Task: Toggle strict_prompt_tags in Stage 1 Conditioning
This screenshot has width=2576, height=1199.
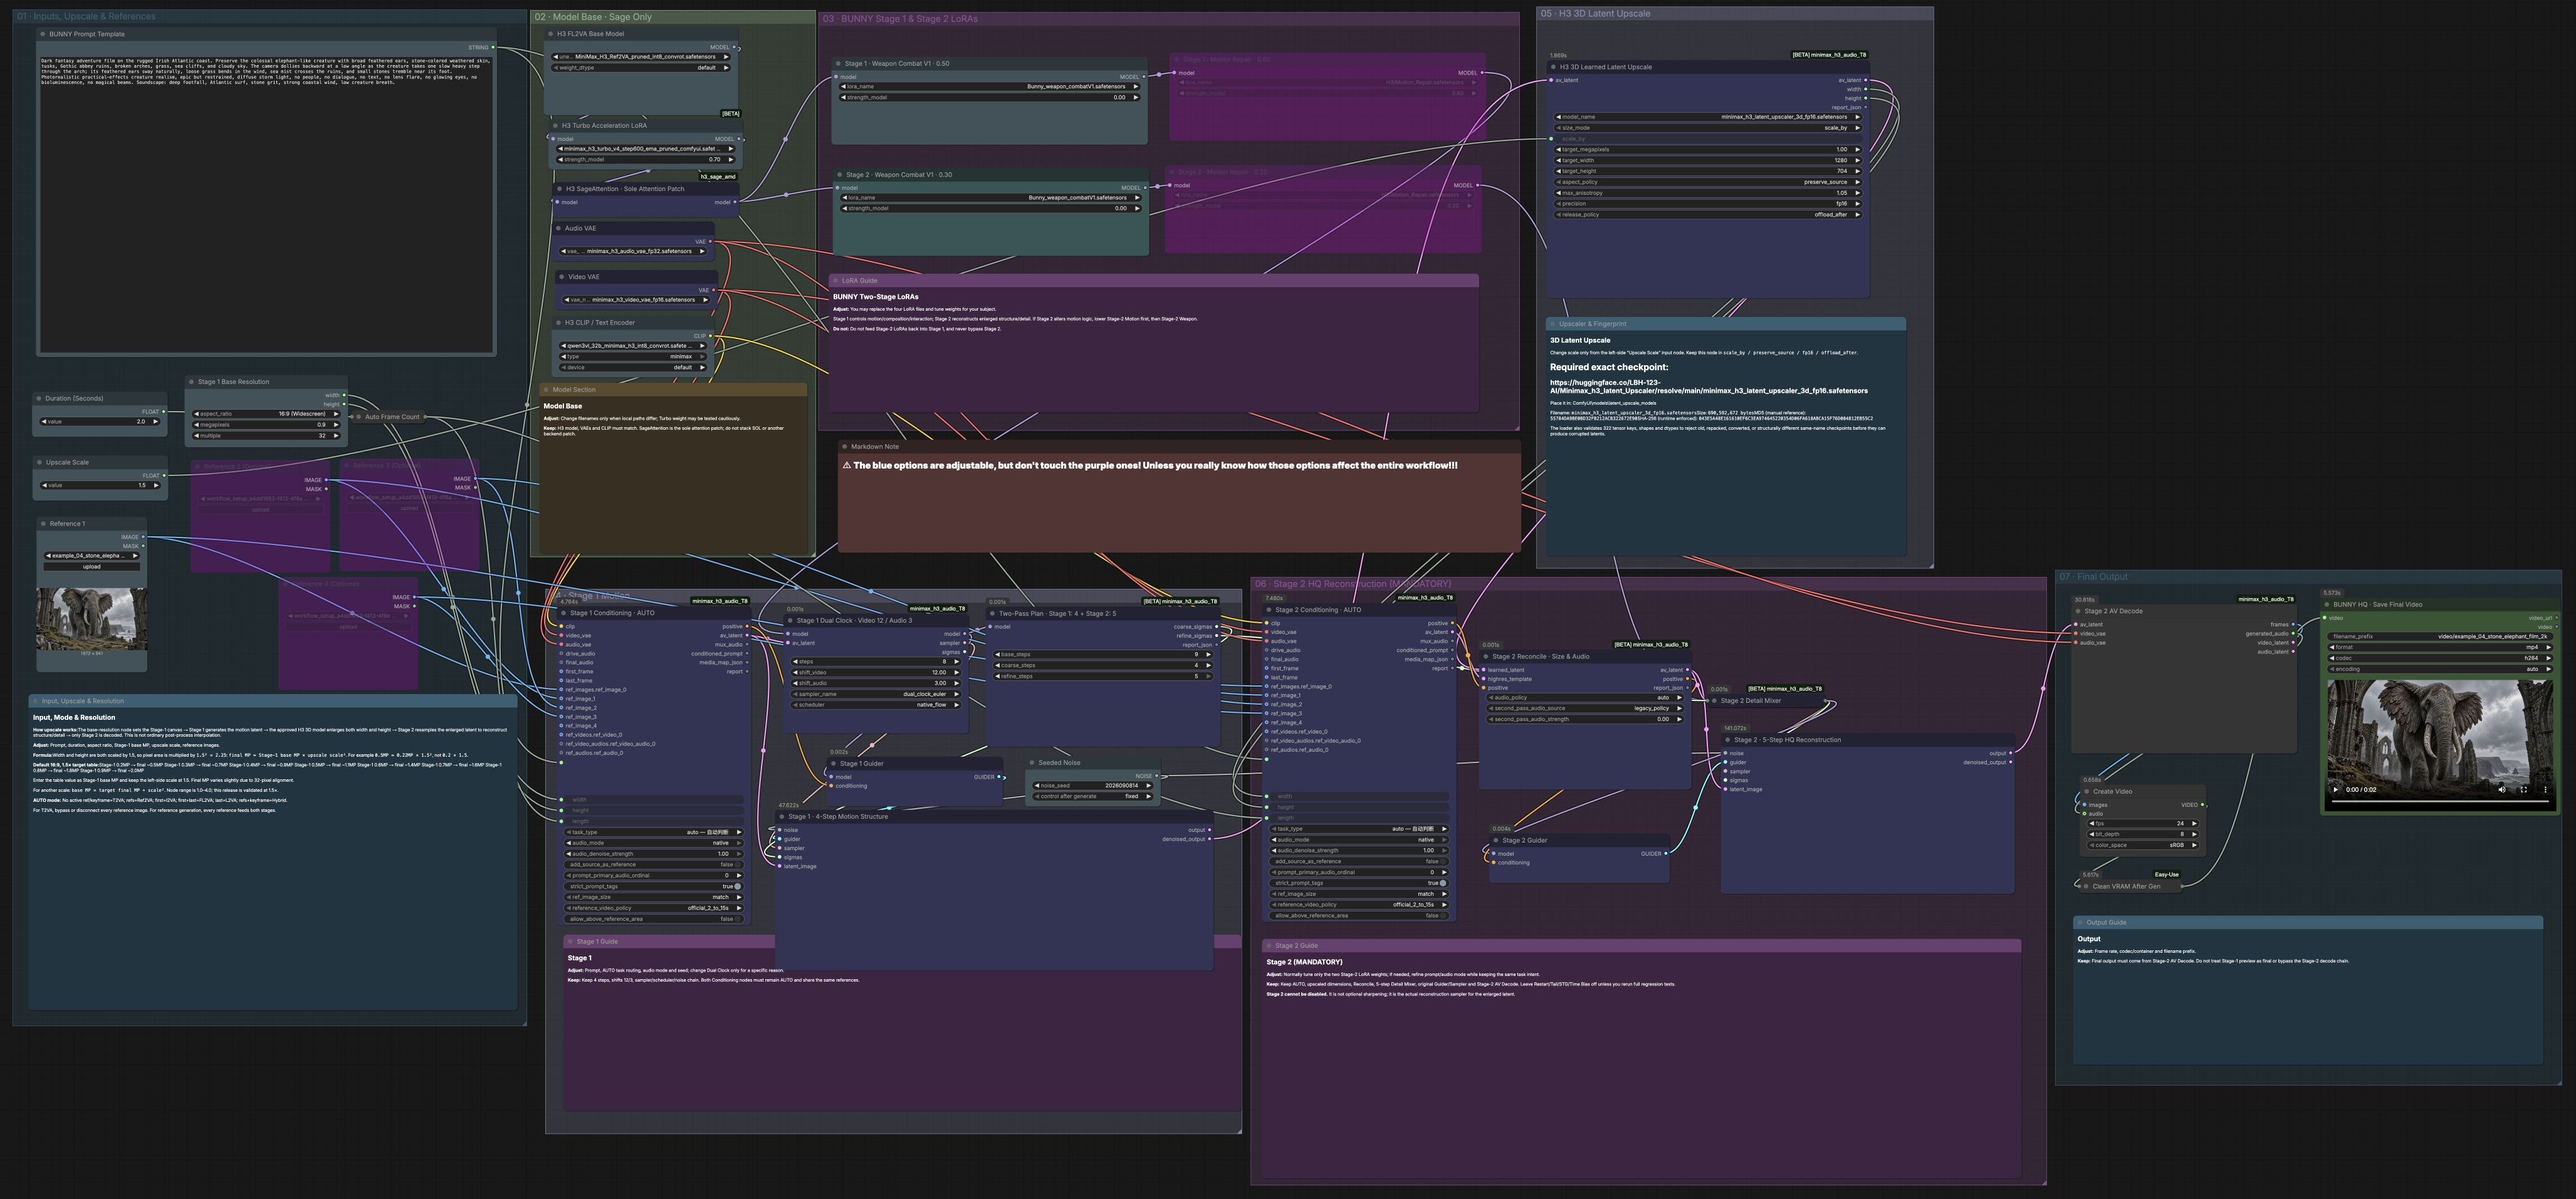Action: pos(654,886)
